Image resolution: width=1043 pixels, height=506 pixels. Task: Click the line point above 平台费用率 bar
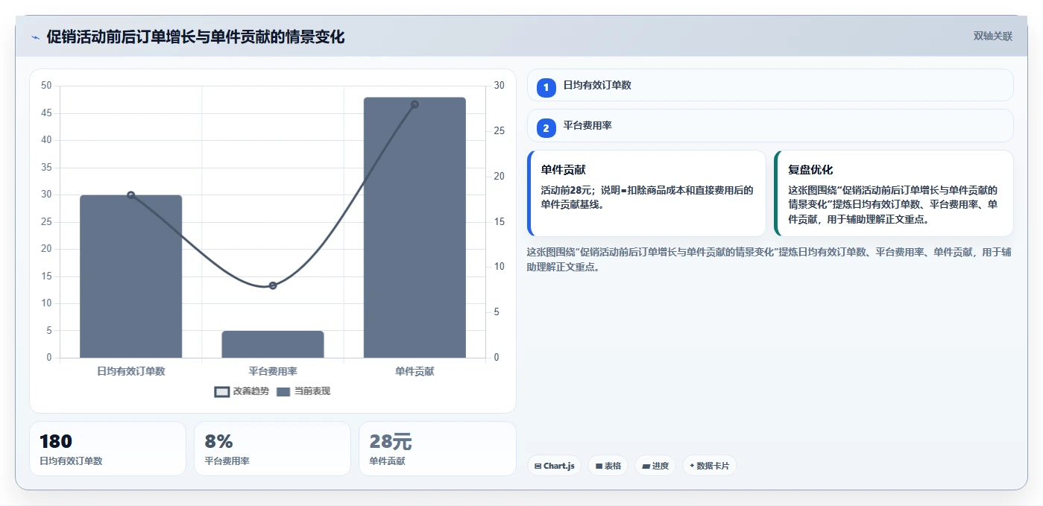273,285
